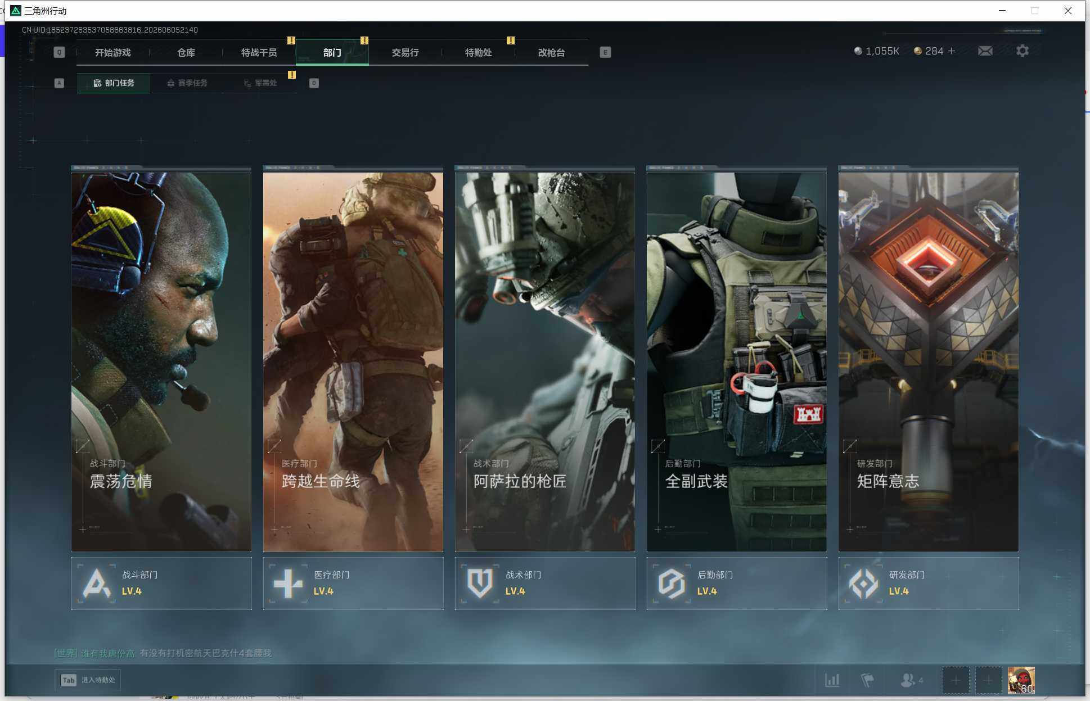Click the notification badge on 军需处
Viewport: 1090px width, 701px height.
tap(292, 75)
